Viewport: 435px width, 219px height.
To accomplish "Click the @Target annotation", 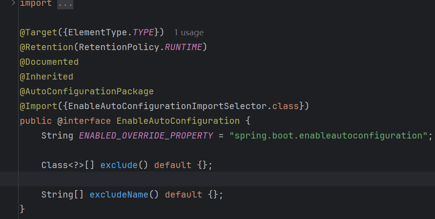I will click(x=38, y=33).
